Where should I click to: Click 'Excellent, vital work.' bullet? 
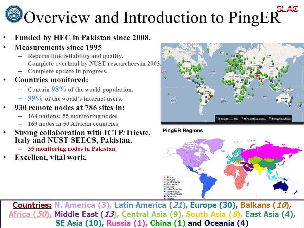51,157
